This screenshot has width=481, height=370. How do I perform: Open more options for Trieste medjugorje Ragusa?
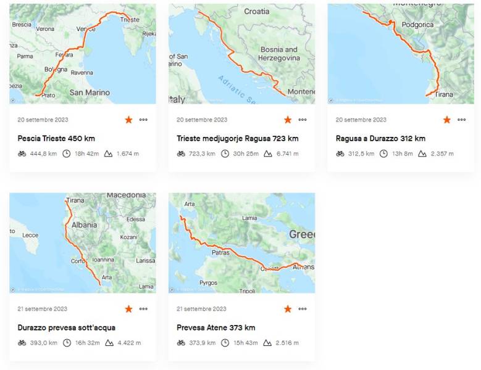(303, 120)
